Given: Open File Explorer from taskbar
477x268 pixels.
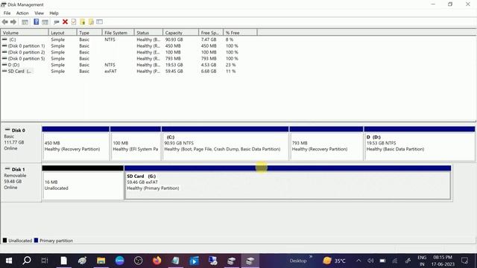Looking at the screenshot, I should 101,261.
